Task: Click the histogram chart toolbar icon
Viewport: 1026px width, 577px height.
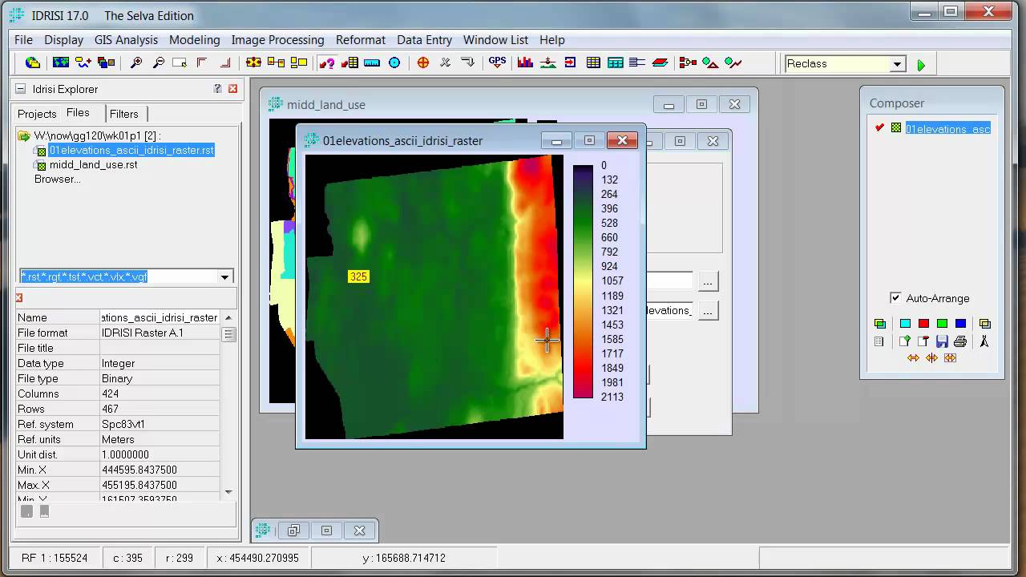Action: 525,63
